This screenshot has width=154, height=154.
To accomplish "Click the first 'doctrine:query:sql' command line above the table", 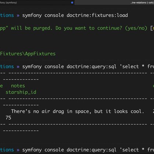I will [x=88, y=67].
